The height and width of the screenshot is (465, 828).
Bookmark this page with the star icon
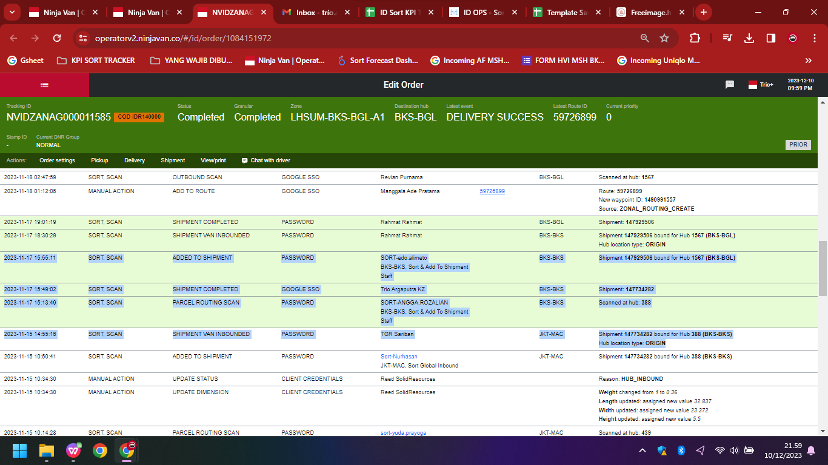[x=664, y=38]
